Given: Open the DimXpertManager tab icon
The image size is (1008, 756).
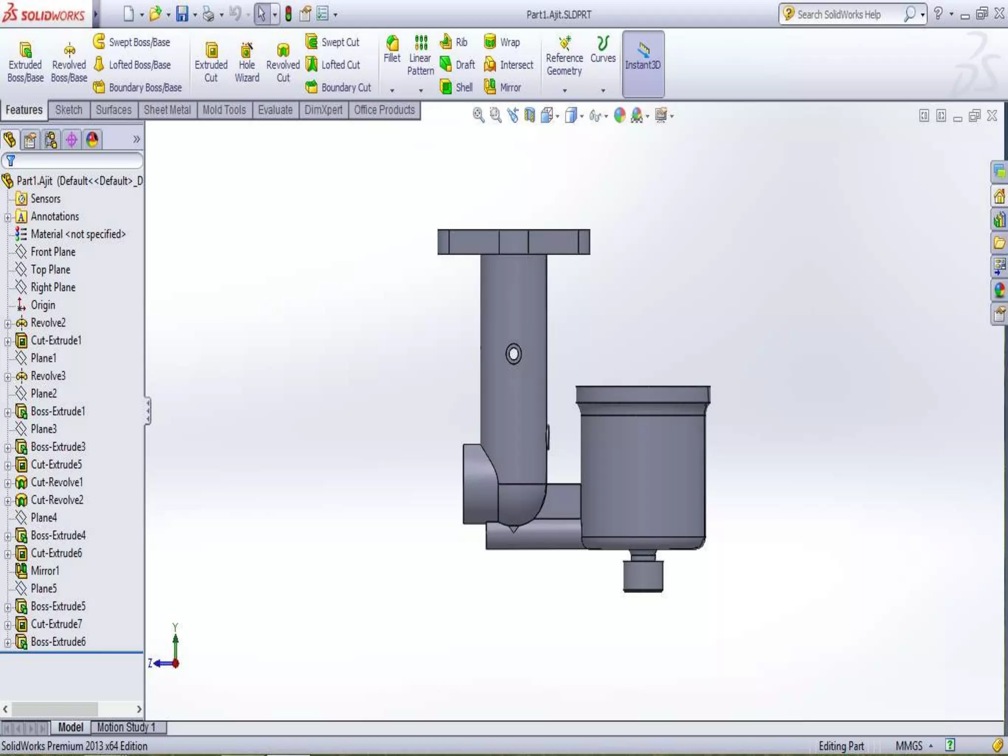Looking at the screenshot, I should 71,140.
